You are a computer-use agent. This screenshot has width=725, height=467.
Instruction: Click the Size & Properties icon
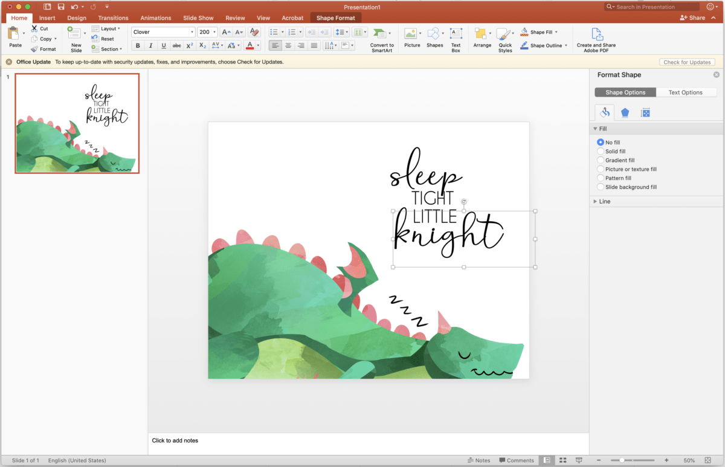pos(645,112)
